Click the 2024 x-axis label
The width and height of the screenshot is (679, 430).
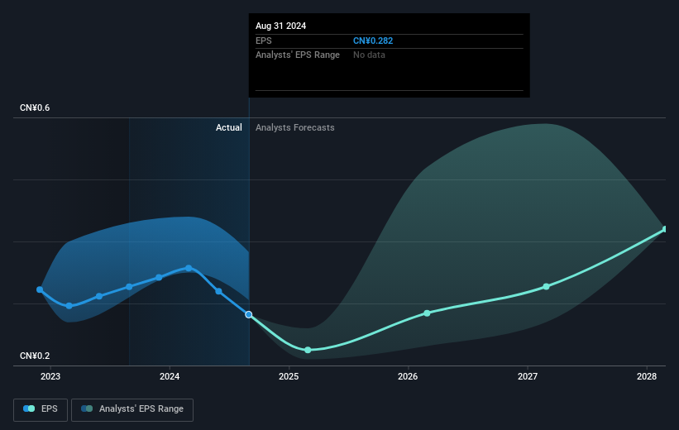click(170, 376)
